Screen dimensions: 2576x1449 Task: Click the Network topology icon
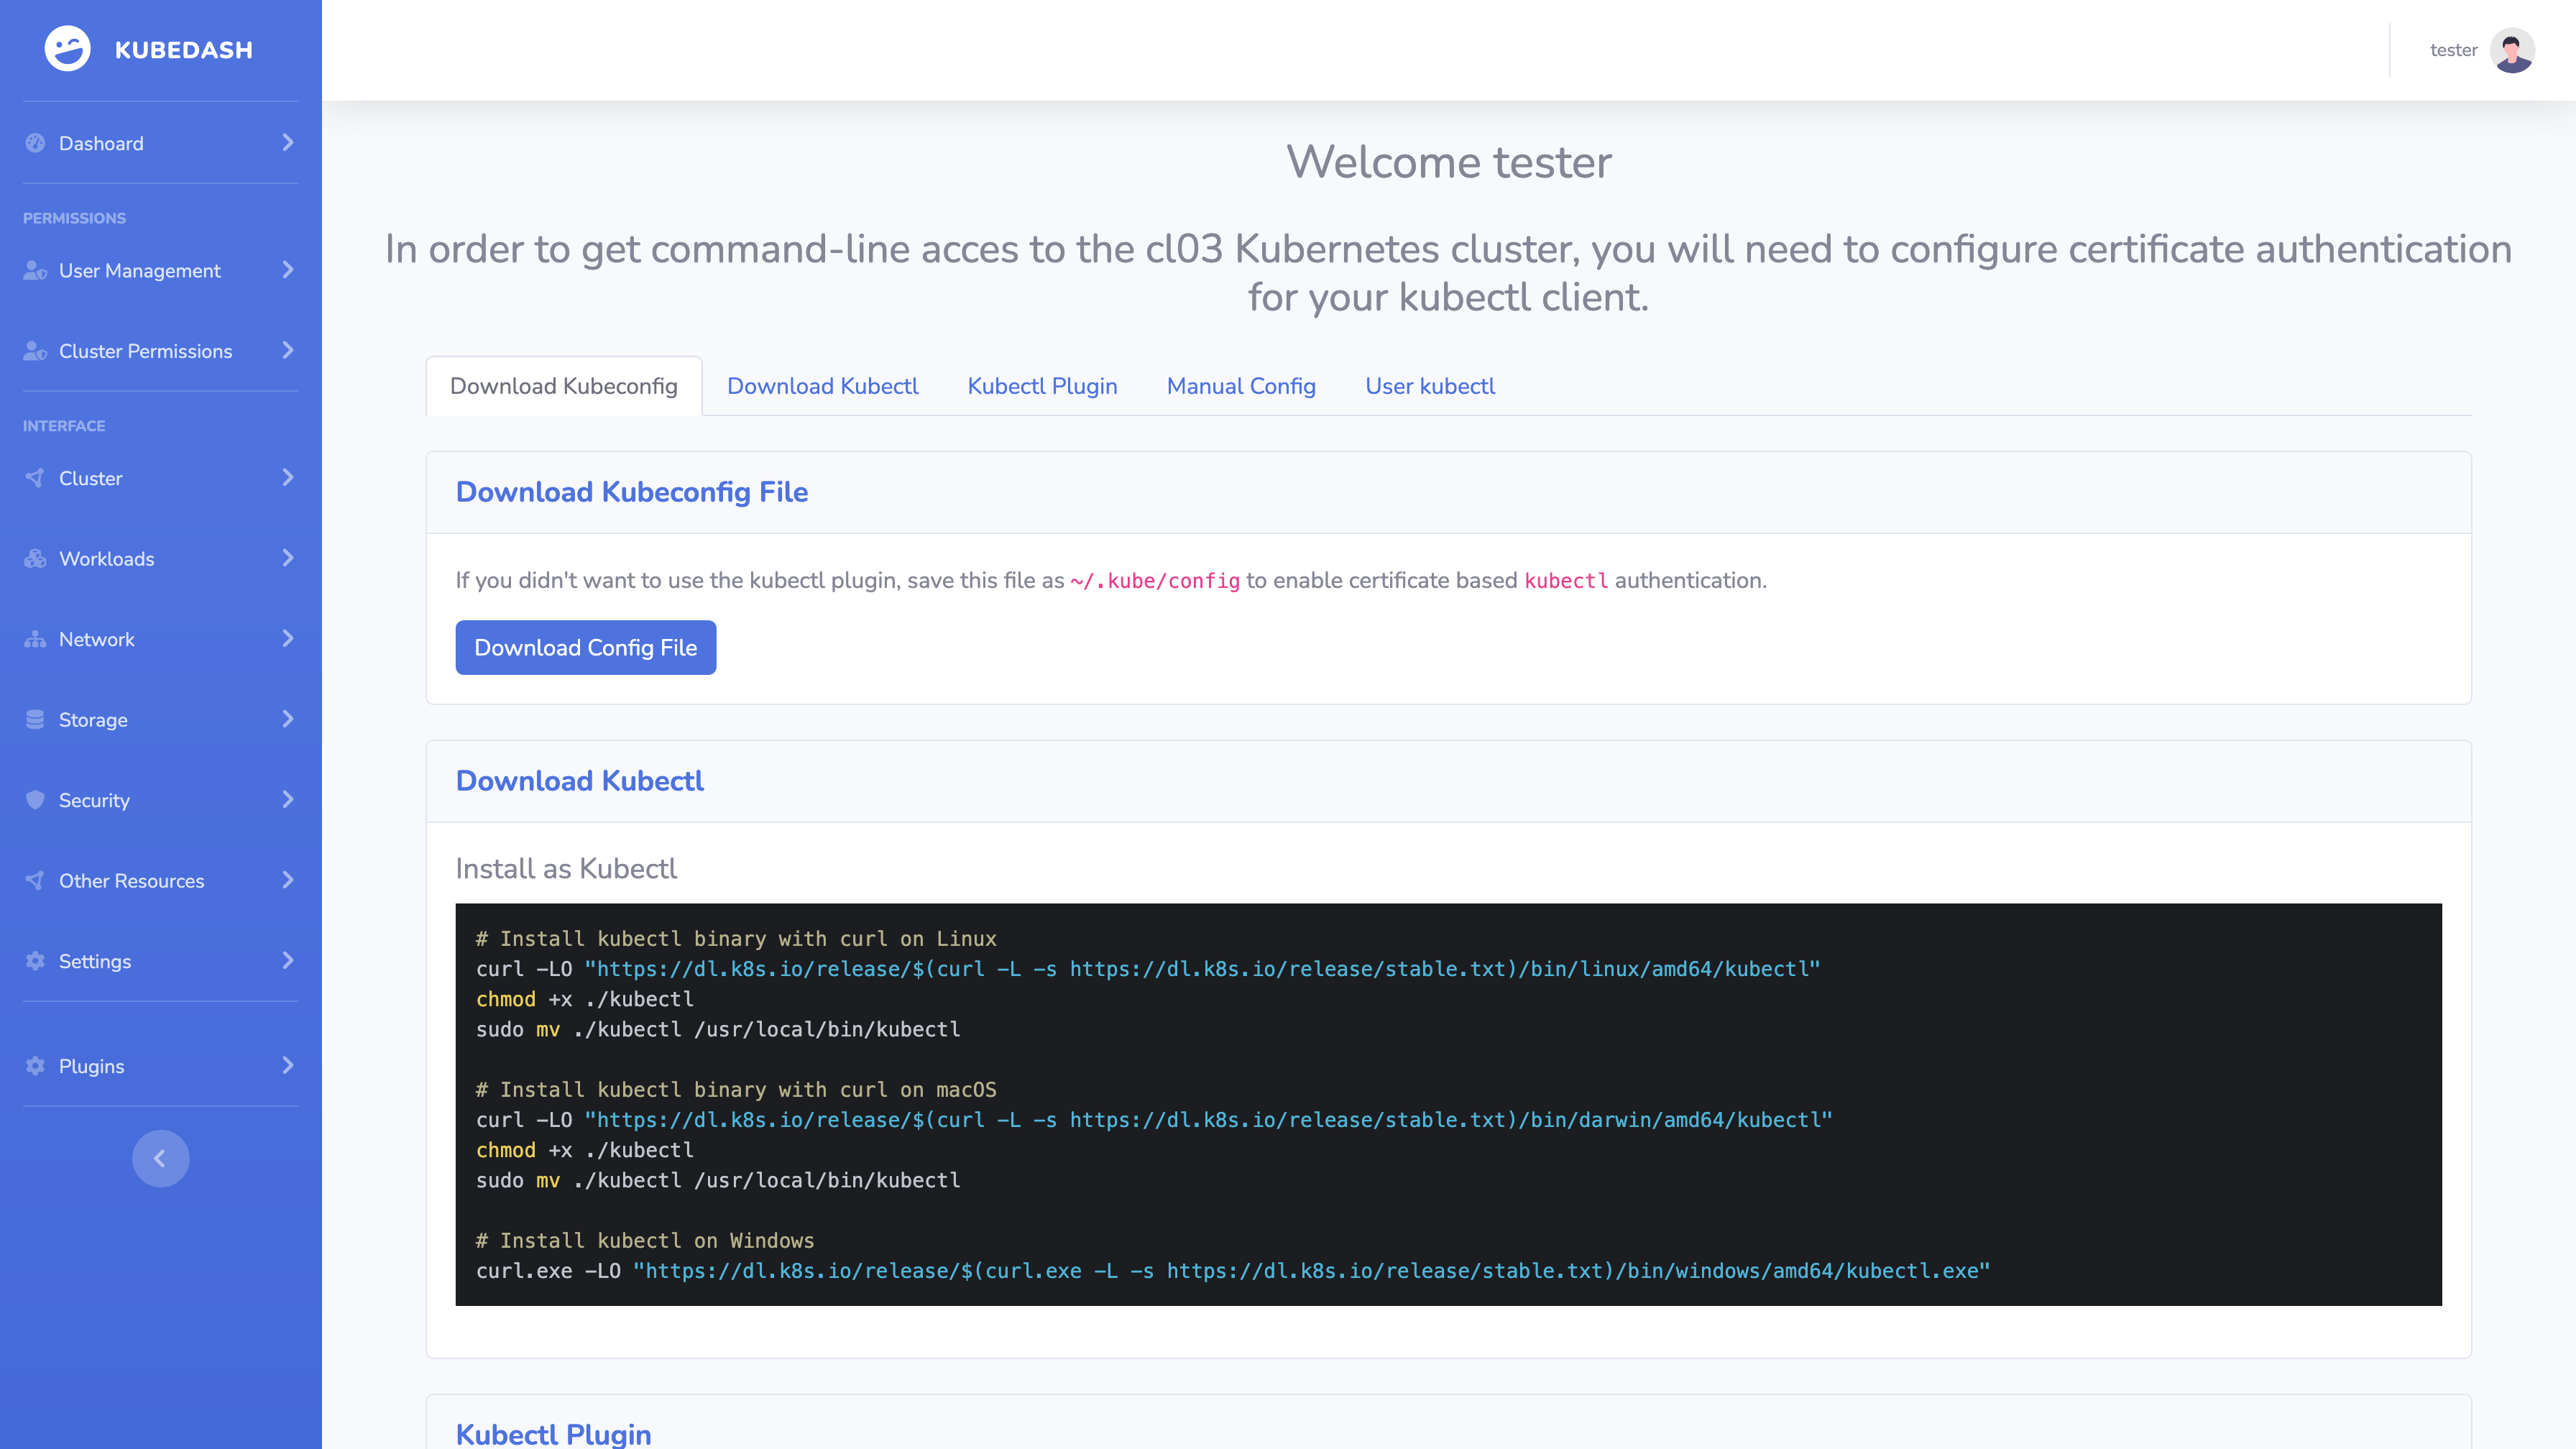pyautogui.click(x=35, y=639)
